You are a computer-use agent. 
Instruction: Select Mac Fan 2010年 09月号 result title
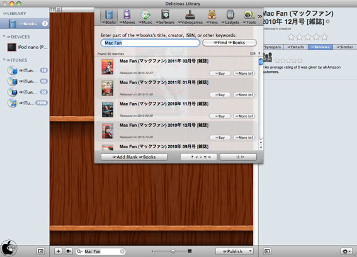click(x=164, y=146)
